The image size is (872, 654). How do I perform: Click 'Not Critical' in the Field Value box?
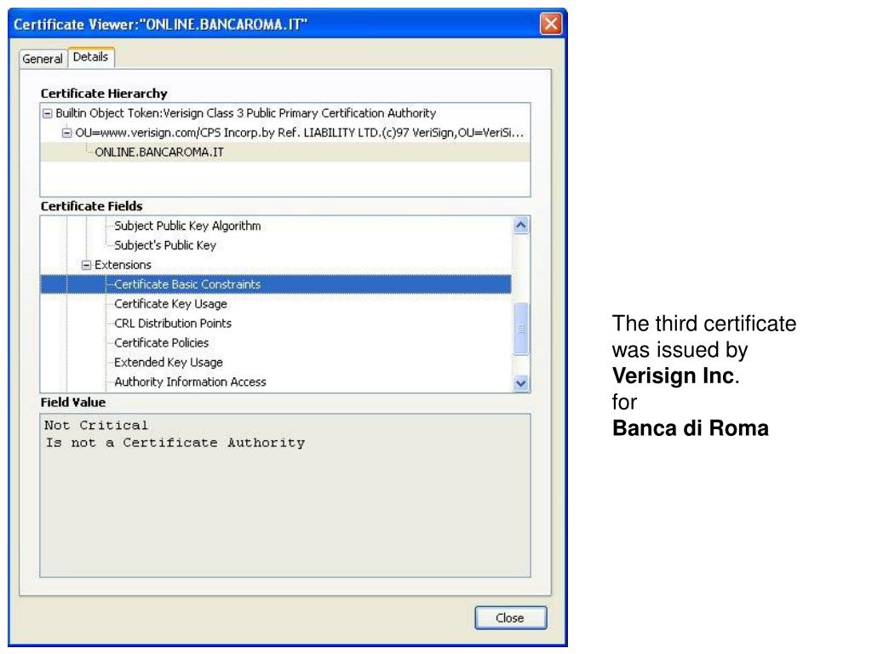[x=96, y=426]
